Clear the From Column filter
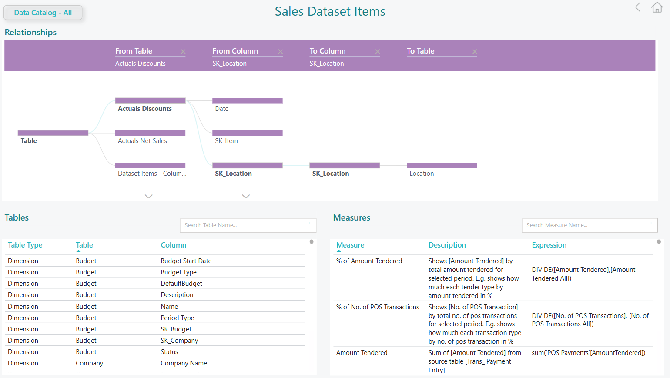Viewport: 670px width, 378px height. pos(280,52)
